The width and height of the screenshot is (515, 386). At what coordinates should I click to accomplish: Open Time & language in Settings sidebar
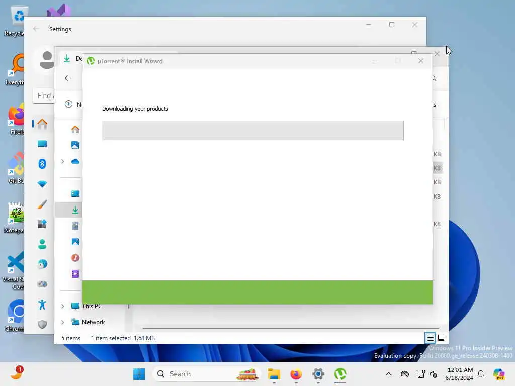tap(42, 264)
